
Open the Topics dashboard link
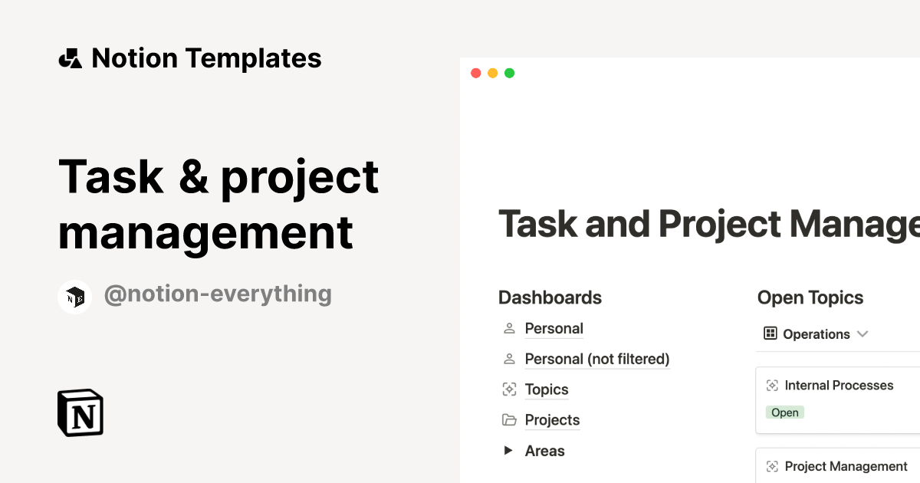coord(546,389)
